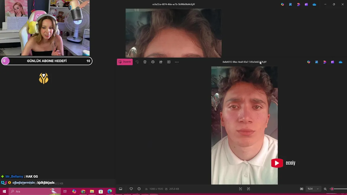
Task: Toggle actual size view icon
Action: [x=301, y=189]
